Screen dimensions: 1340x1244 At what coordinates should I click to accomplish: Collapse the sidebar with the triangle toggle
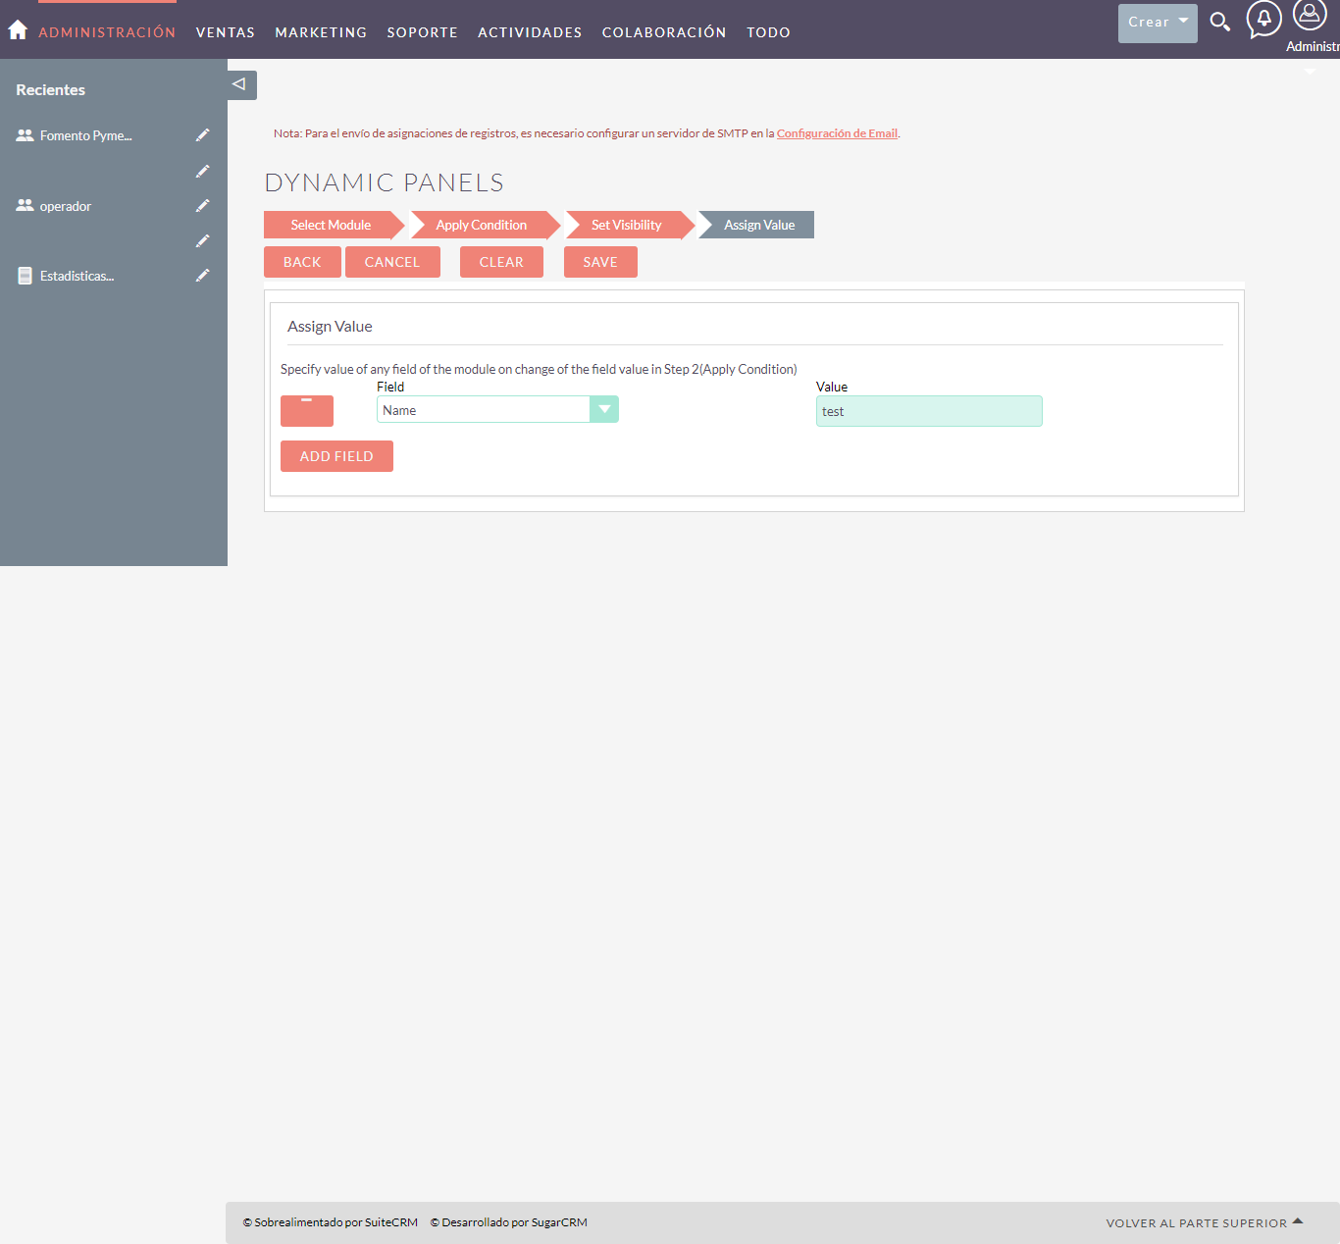tap(241, 84)
